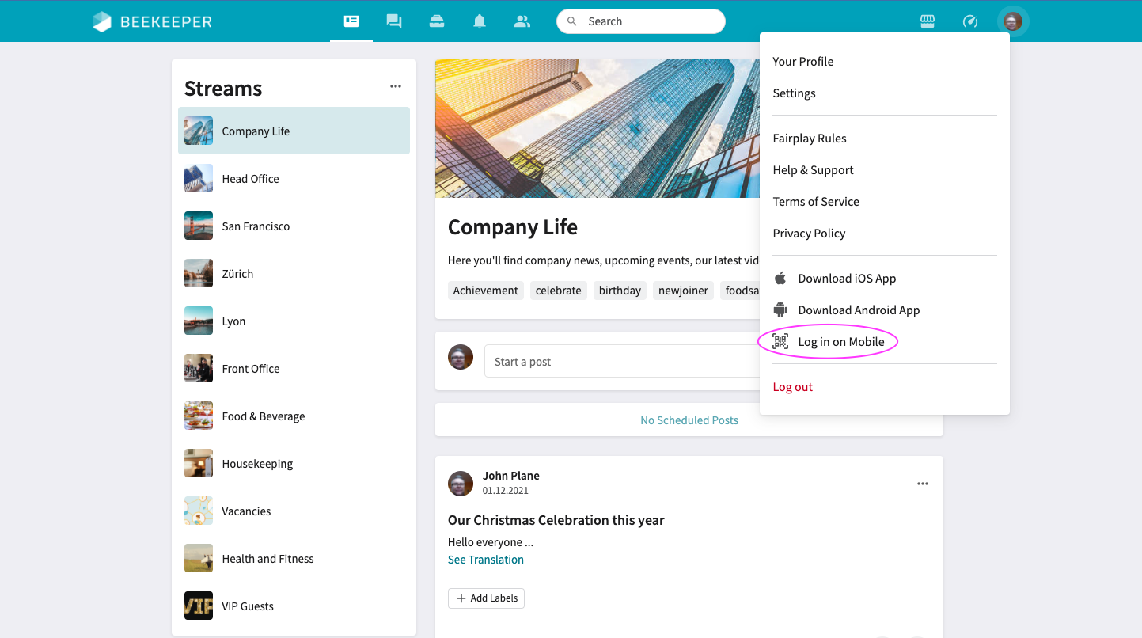Click the No Scheduled Posts link

689,420
